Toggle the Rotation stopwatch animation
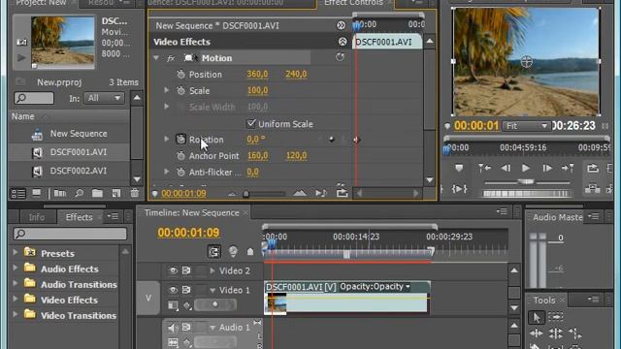 [x=181, y=140]
